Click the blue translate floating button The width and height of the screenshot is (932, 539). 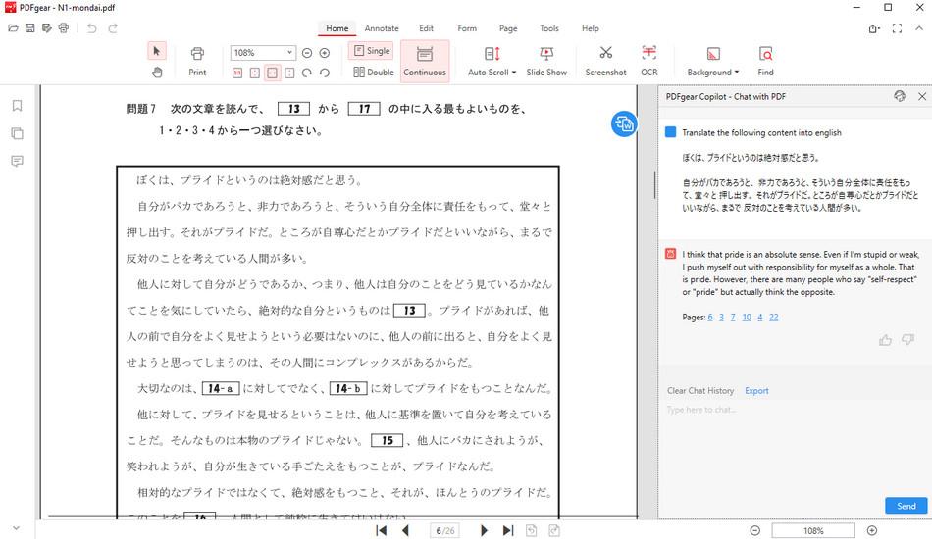coord(624,124)
